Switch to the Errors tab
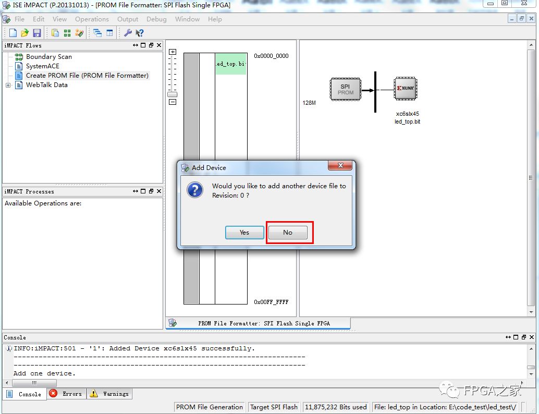Image resolution: width=539 pixels, height=414 pixels. tap(66, 394)
